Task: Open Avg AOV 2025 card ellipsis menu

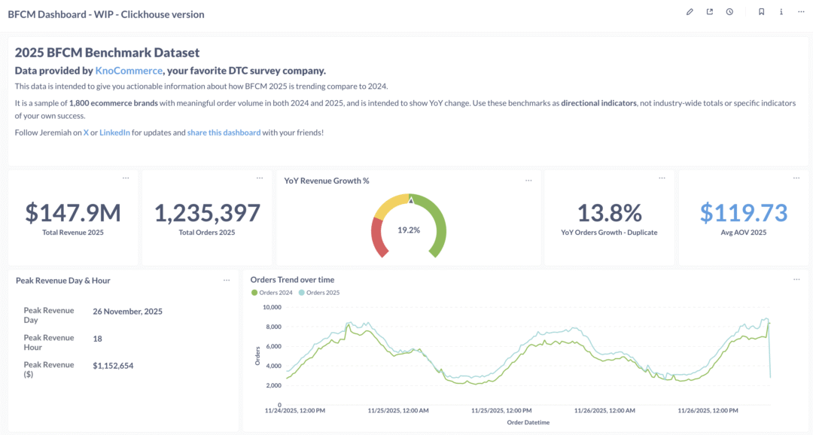Action: pos(796,178)
